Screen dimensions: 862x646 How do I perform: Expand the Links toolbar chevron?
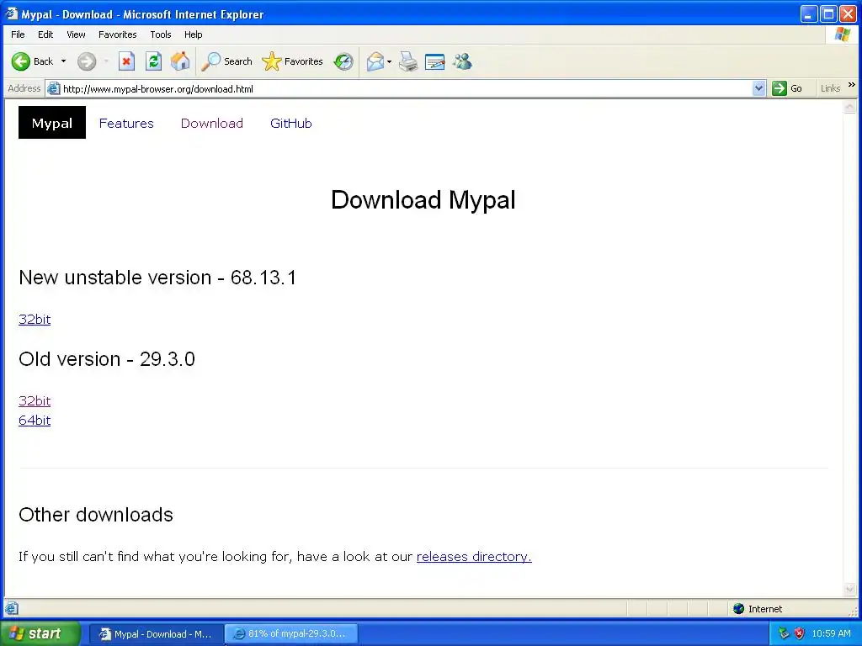852,85
